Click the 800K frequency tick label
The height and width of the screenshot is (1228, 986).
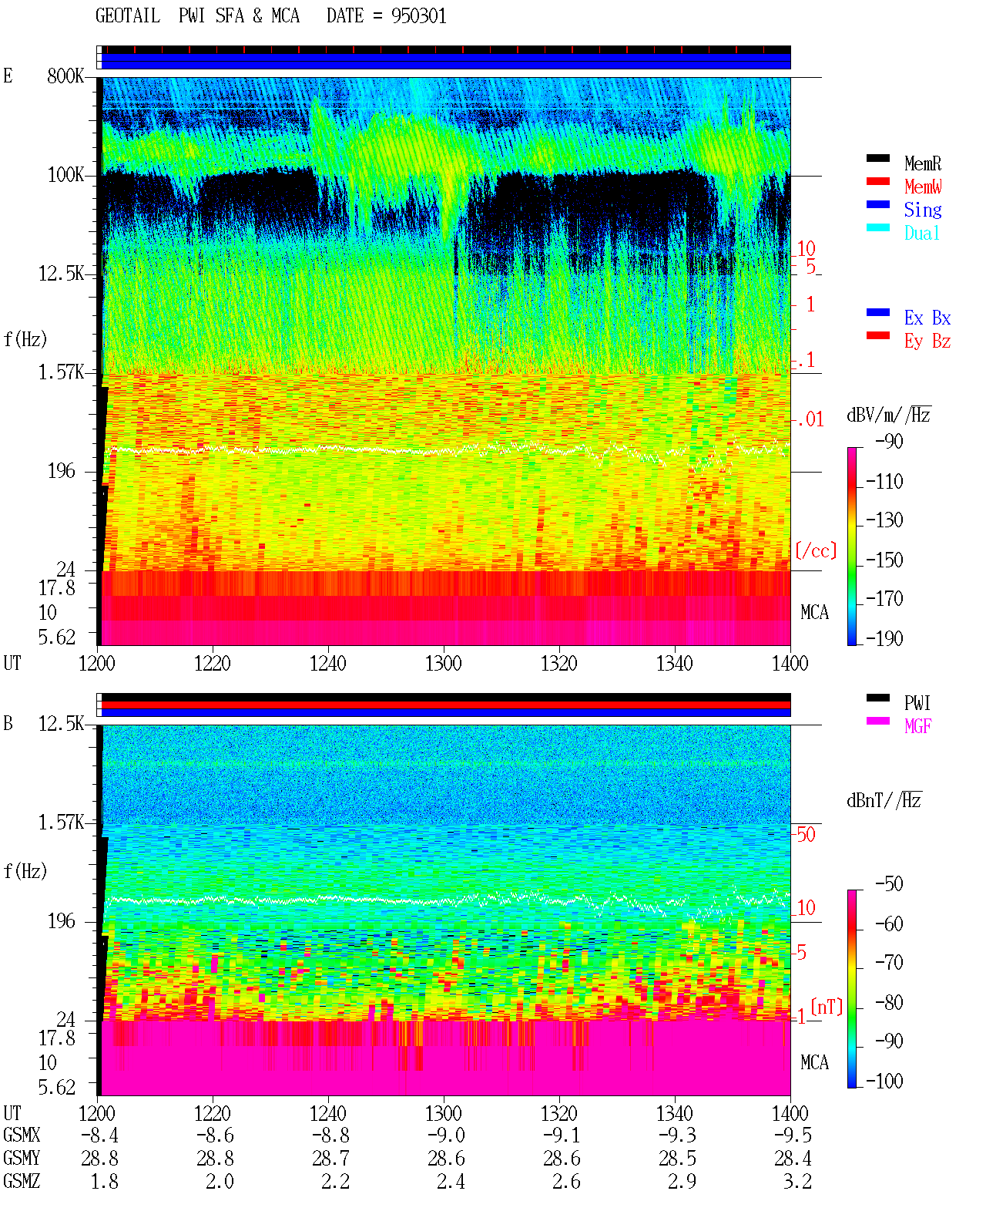[66, 76]
